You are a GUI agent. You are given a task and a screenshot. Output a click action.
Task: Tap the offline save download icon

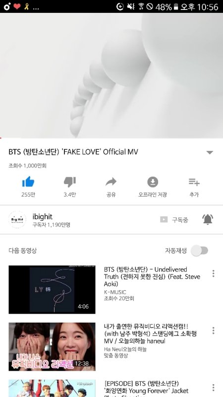pyautogui.click(x=153, y=182)
